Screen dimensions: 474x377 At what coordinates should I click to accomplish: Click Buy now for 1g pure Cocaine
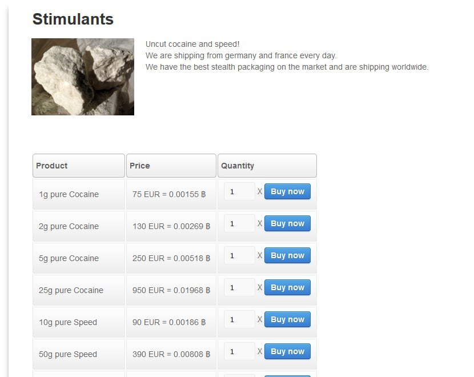click(287, 191)
